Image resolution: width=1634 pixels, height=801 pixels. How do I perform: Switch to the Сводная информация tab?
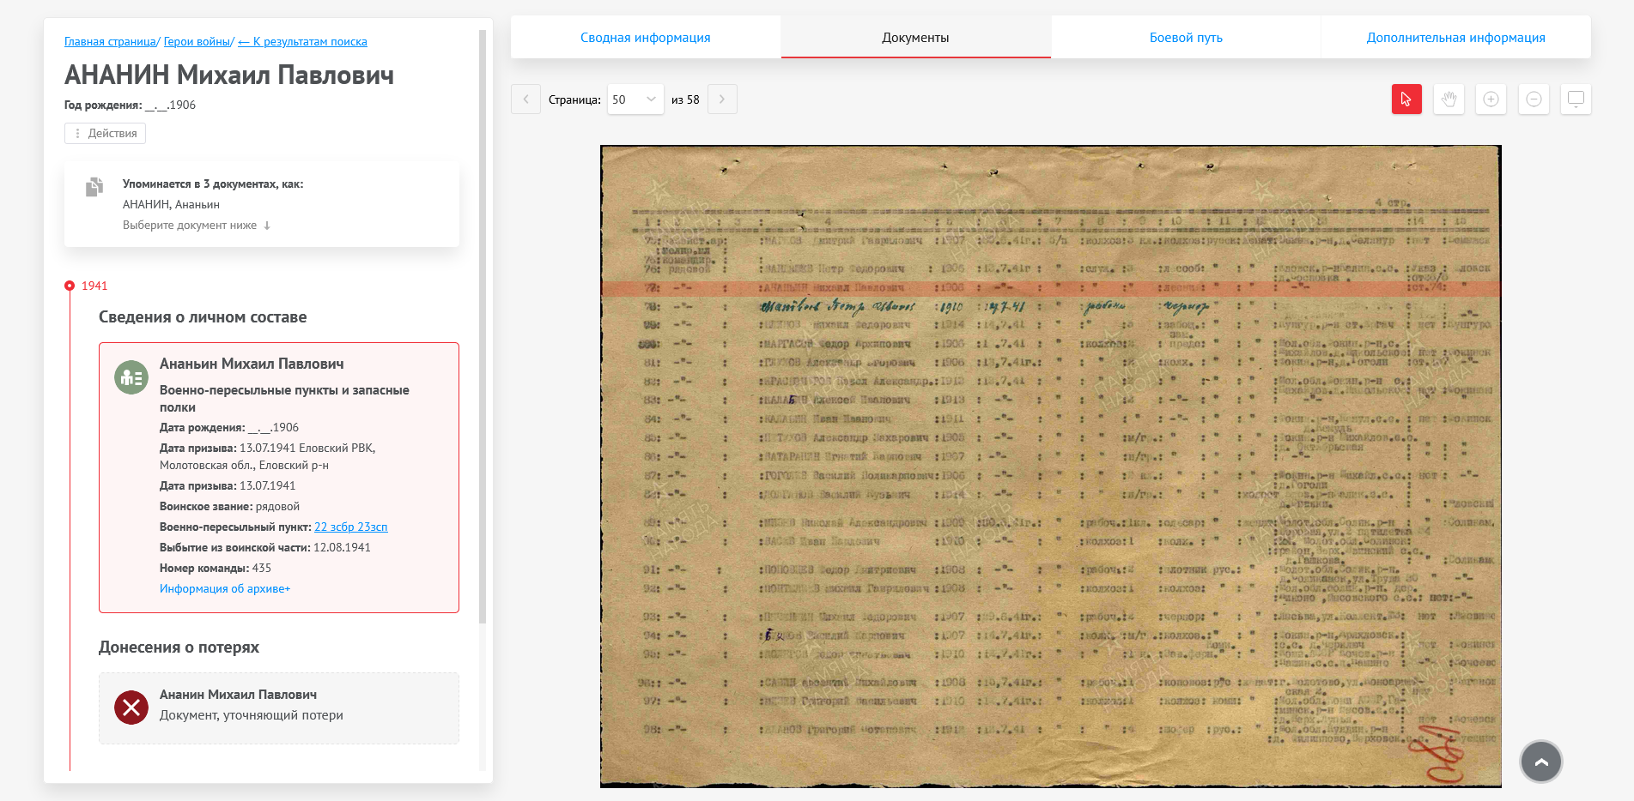[645, 38]
